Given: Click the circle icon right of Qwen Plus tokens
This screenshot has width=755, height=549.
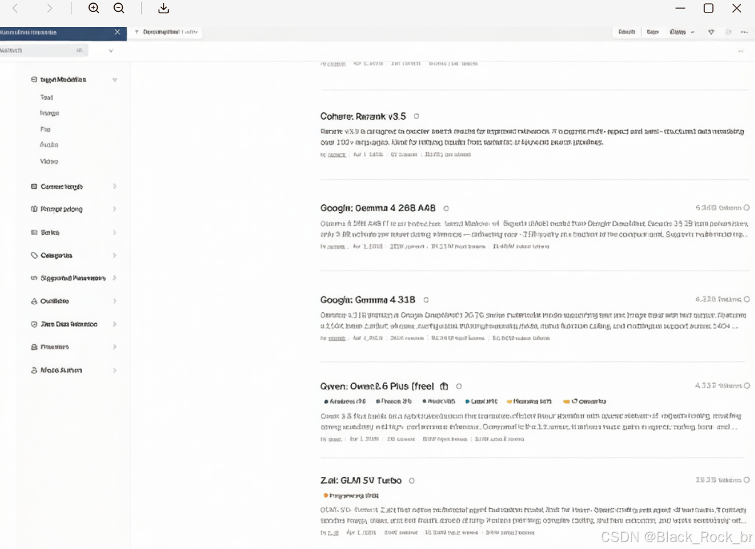Looking at the screenshot, I should 746,386.
